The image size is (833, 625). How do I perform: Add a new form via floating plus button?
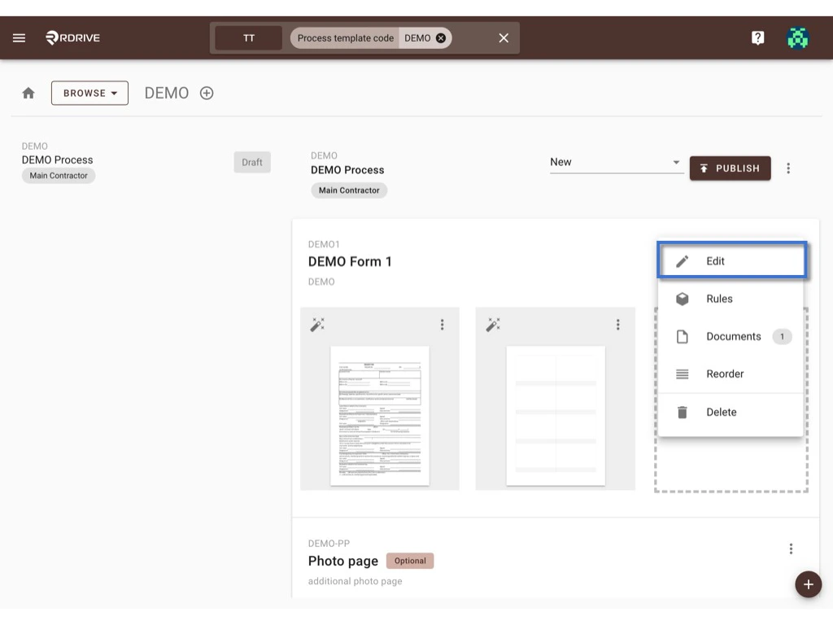pos(808,584)
